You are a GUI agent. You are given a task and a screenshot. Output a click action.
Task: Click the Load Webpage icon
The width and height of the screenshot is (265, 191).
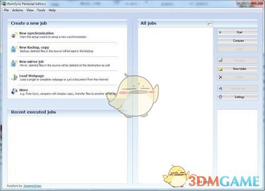click(14, 77)
